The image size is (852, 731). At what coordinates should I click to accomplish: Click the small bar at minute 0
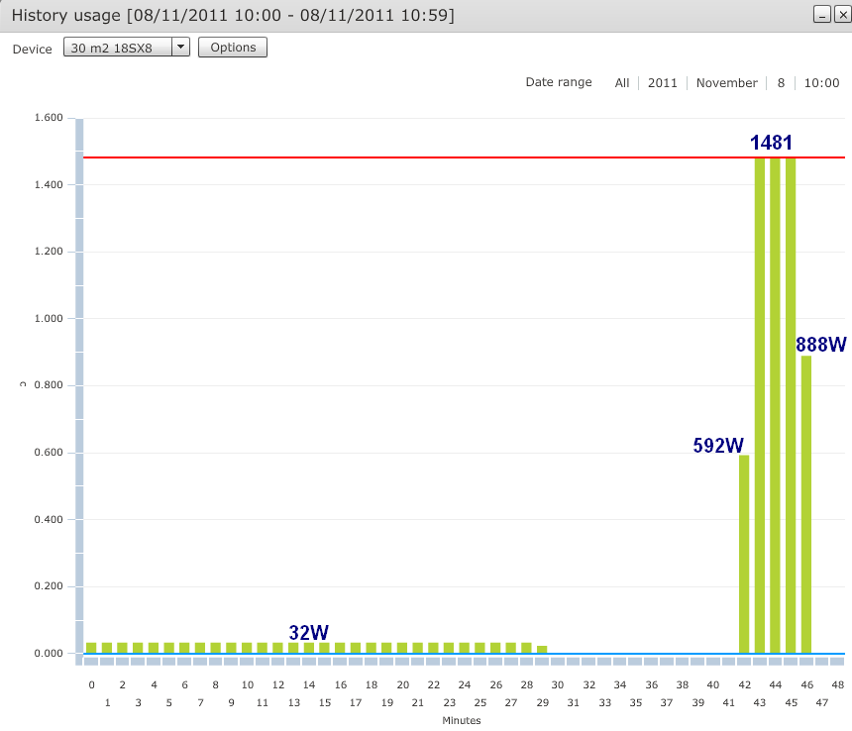click(91, 648)
